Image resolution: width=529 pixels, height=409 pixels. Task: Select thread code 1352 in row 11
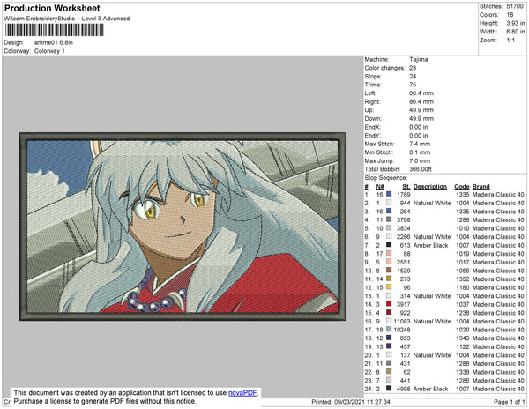[463, 279]
